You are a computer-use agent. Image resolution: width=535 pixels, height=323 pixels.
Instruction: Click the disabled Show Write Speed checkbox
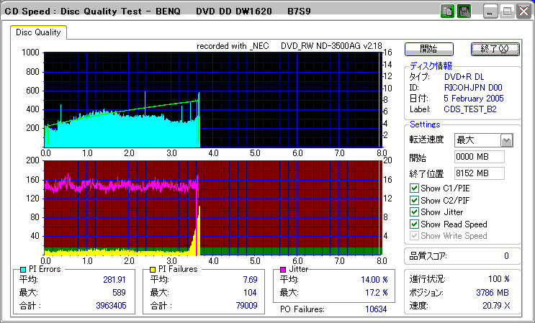pos(414,236)
